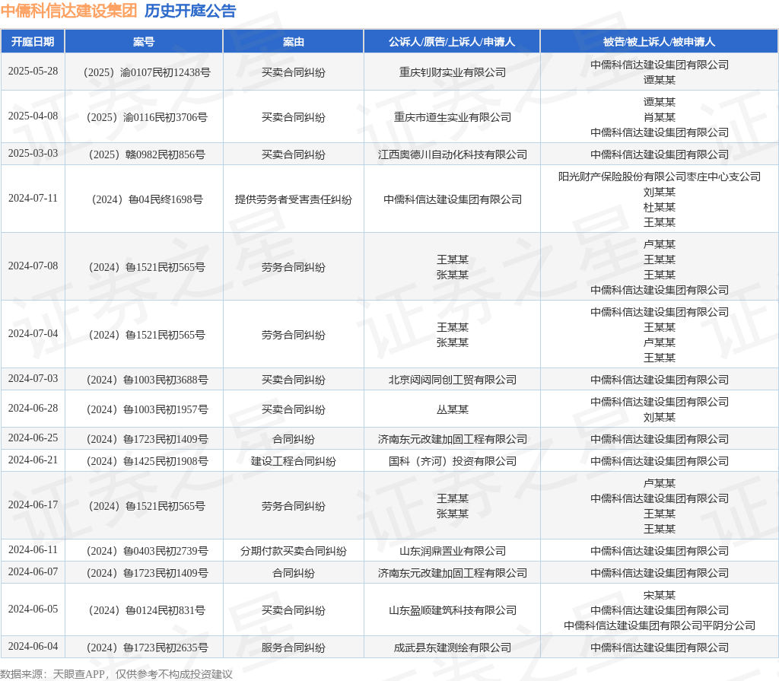779x681 pixels.
Task: Click plaintiff 重庆市道生实业有限公司
Action: coord(452,117)
